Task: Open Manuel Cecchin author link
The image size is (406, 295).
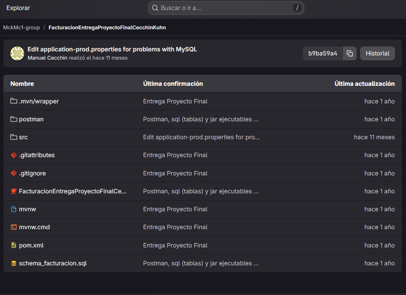Action: point(47,58)
